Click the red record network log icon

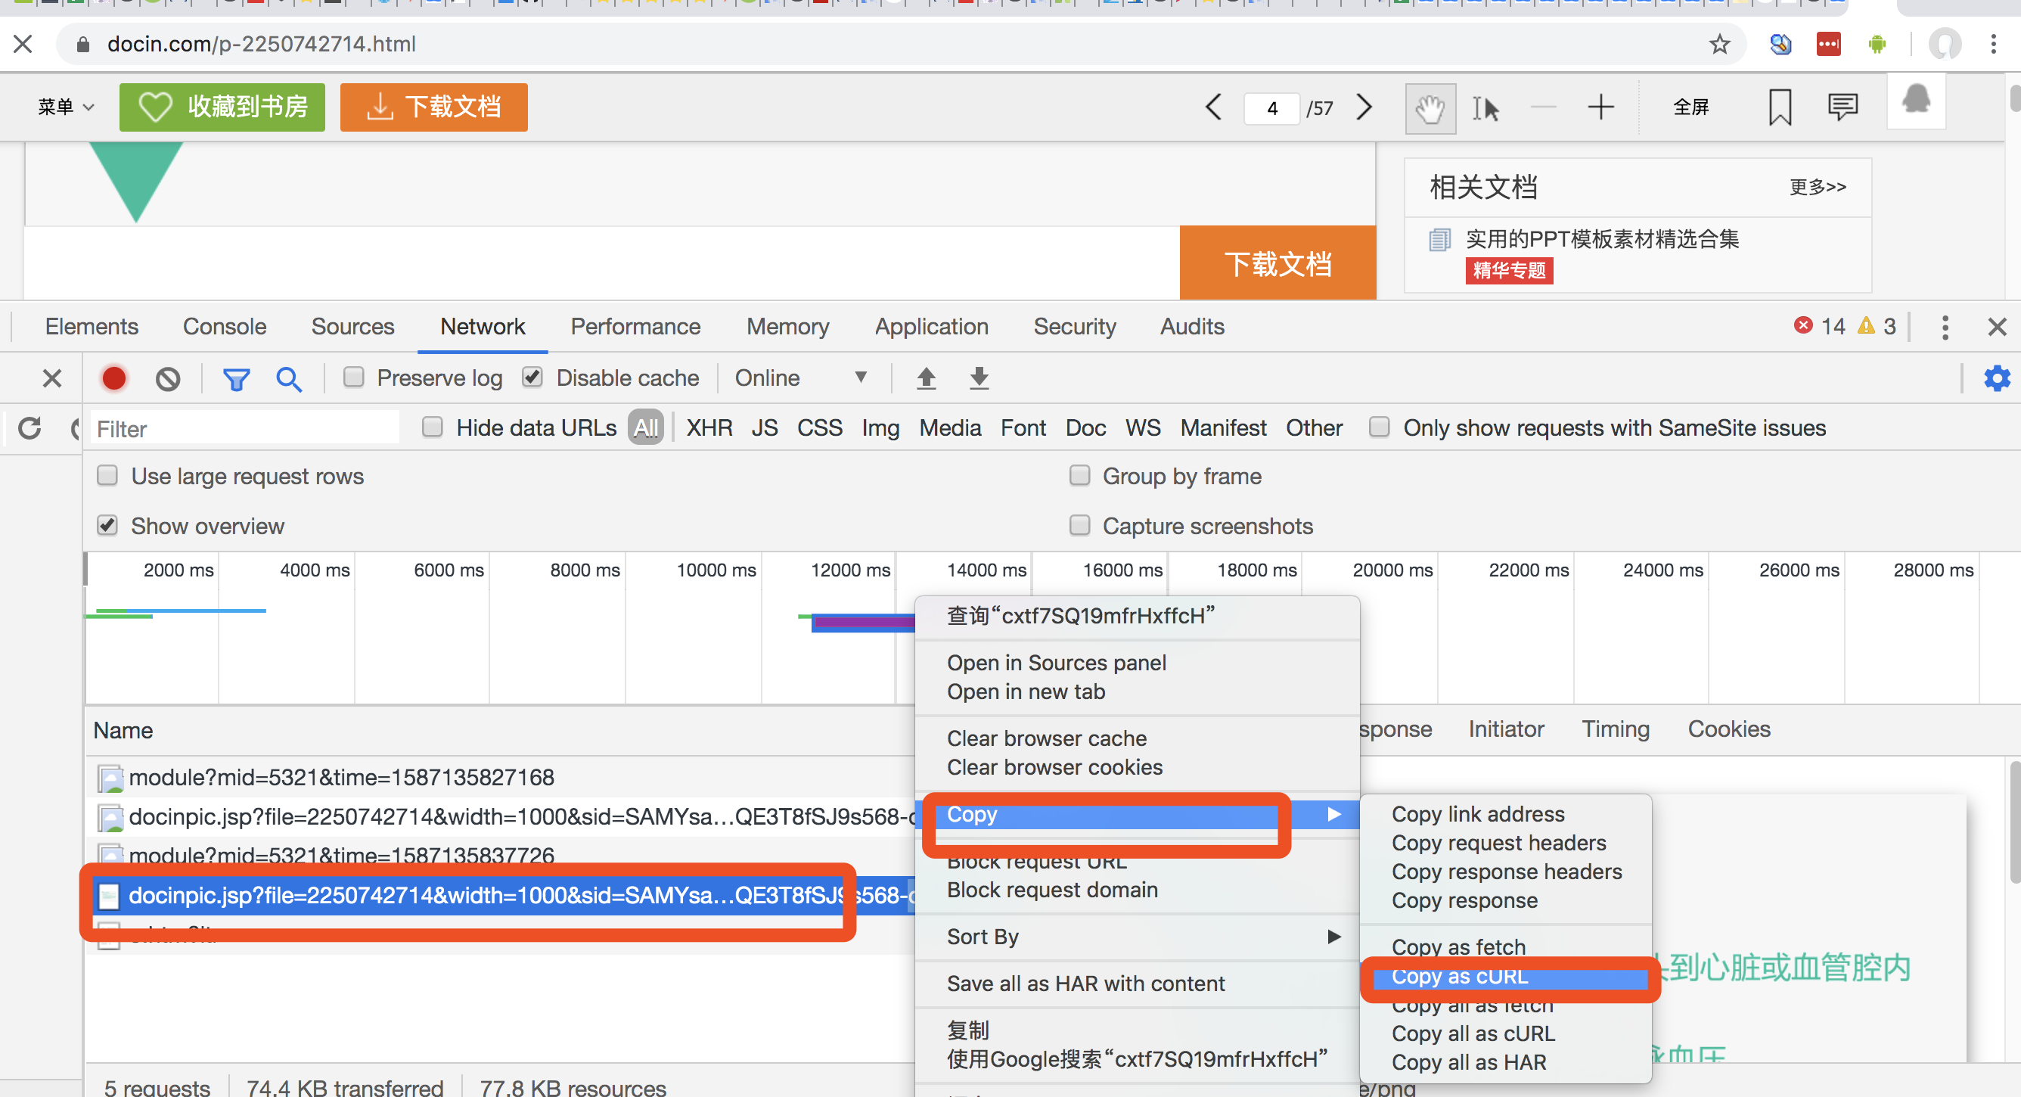coord(113,378)
